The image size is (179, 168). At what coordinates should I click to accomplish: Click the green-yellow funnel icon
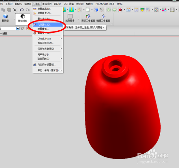(142, 10)
